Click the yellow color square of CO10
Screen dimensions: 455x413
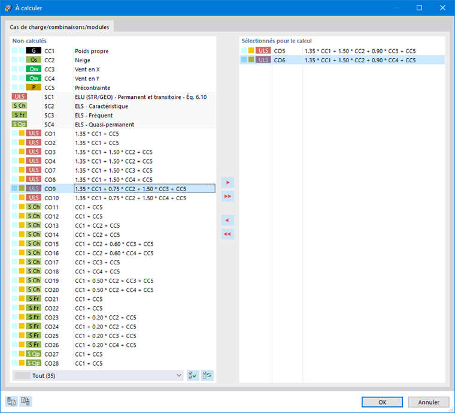(x=22, y=197)
